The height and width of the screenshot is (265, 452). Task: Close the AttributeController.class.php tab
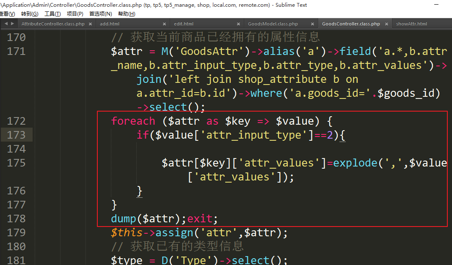(x=91, y=24)
